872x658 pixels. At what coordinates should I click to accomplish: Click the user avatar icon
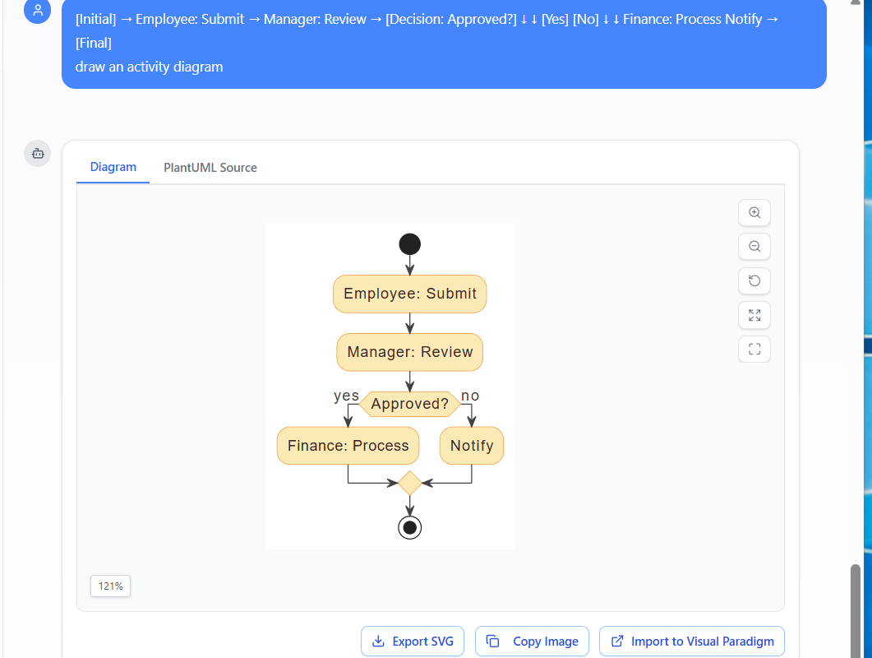37,12
